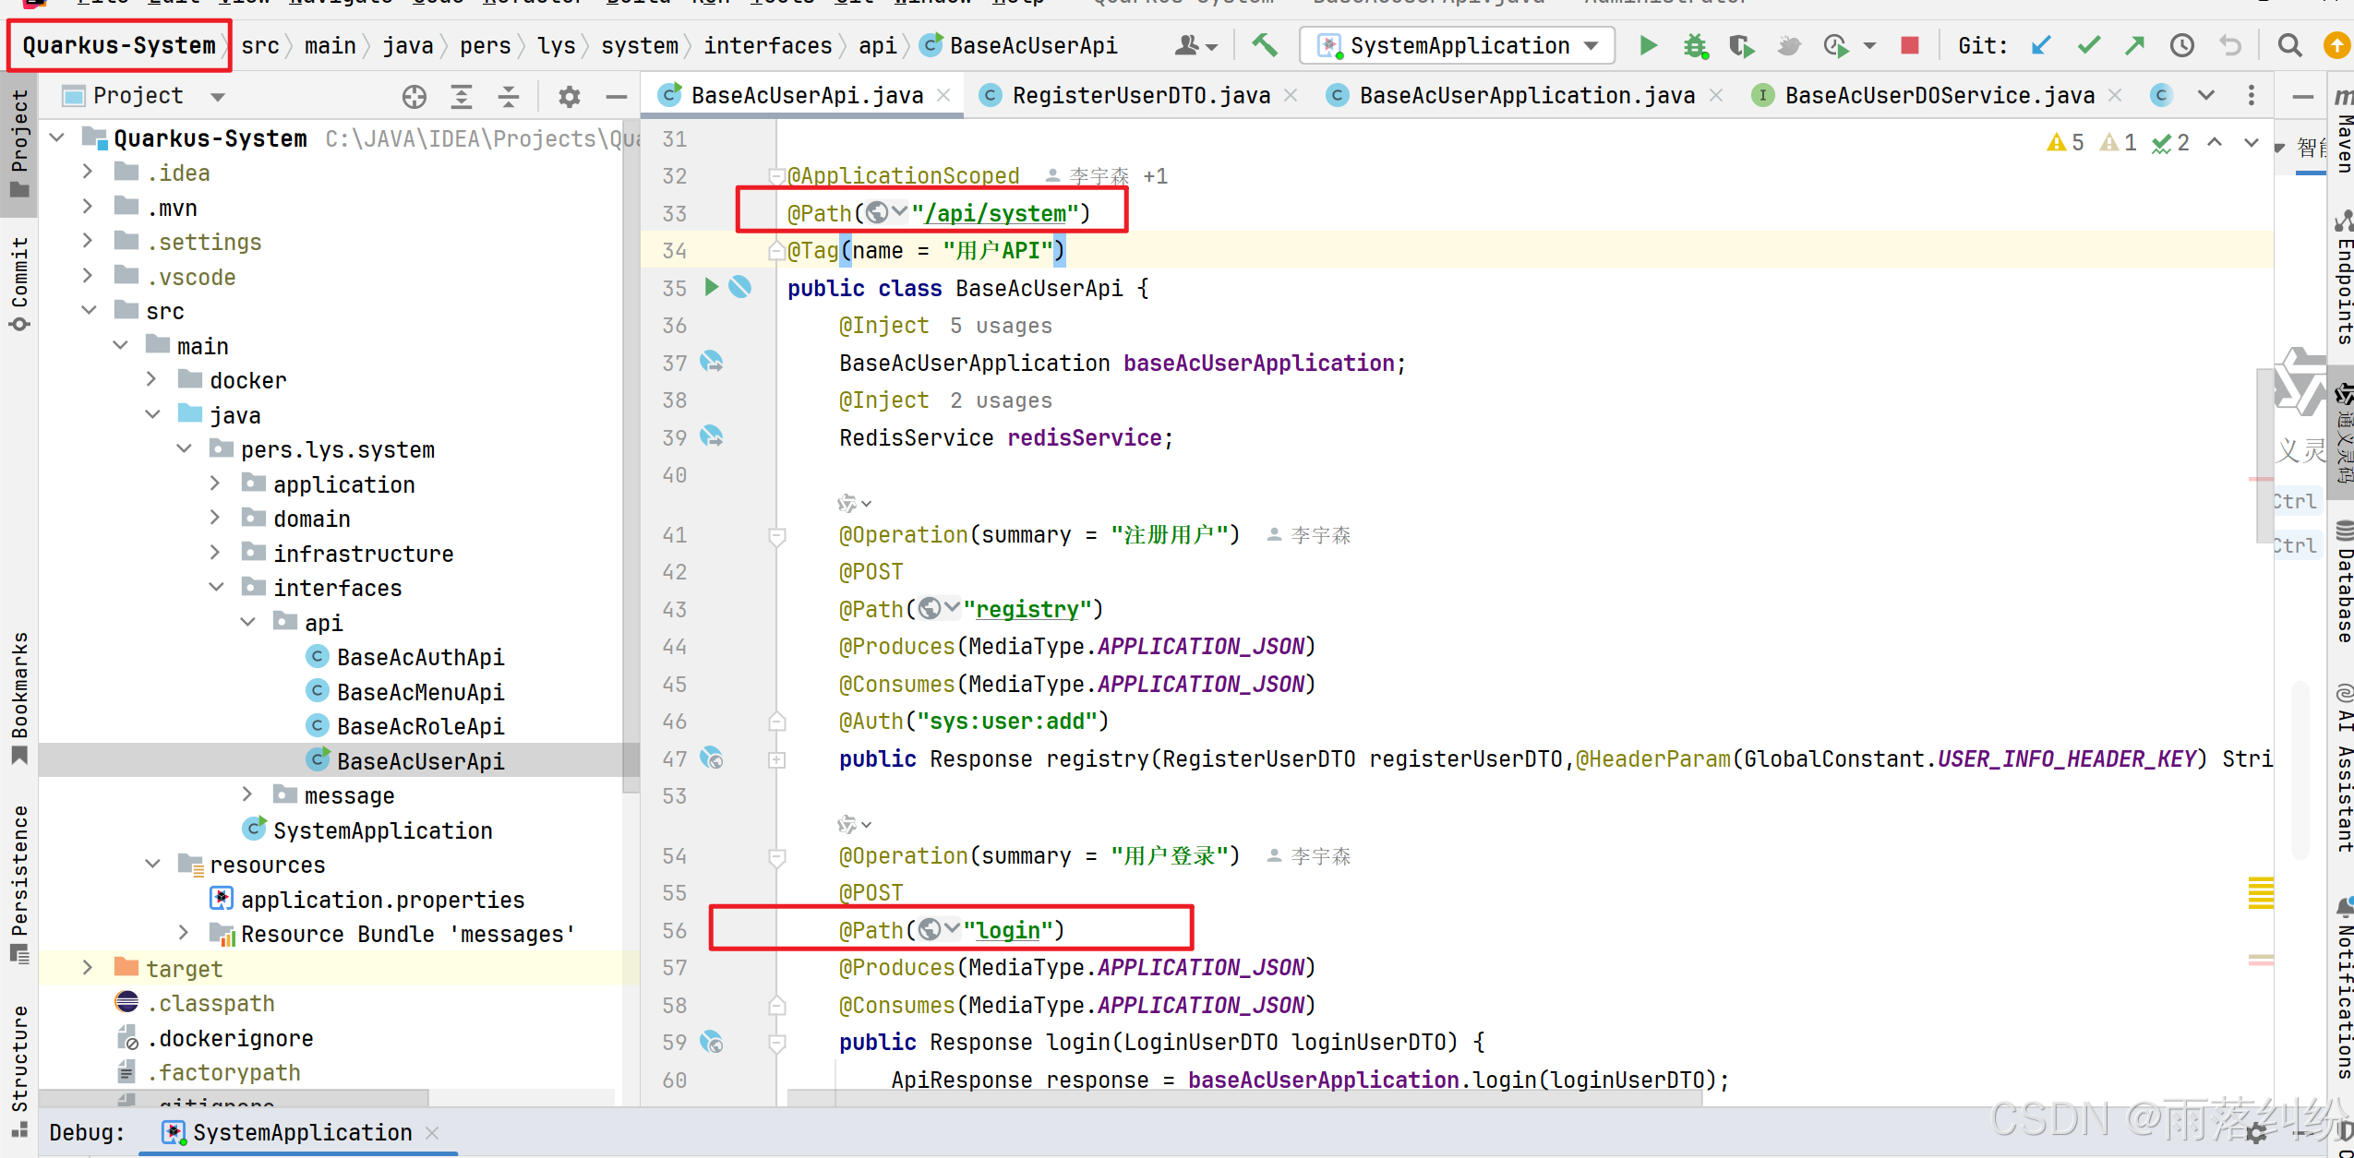Click Select Opened File target icon
The height and width of the screenshot is (1158, 2354).
[x=414, y=96]
